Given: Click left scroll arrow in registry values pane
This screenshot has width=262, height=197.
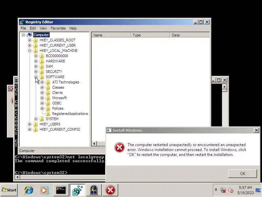Looking at the screenshot, I should [94, 144].
